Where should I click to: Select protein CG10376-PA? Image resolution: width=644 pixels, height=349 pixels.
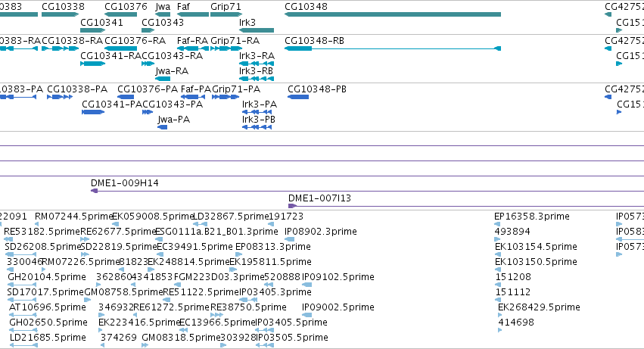[x=148, y=89]
